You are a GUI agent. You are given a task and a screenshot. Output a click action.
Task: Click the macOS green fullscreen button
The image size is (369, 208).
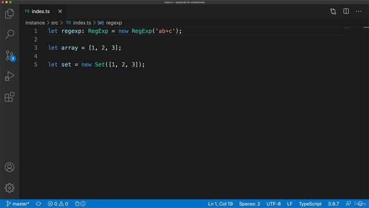[x=10, y=2]
